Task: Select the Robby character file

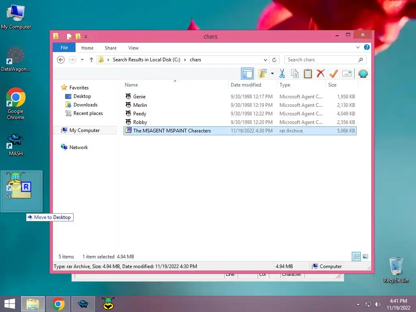Action: 240,122
